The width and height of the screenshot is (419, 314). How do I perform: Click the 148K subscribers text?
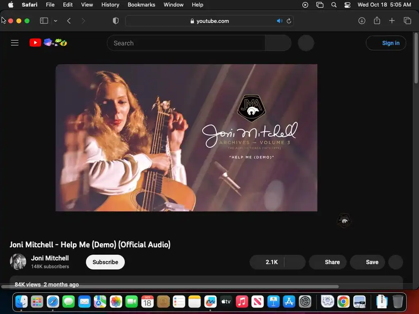(50, 267)
